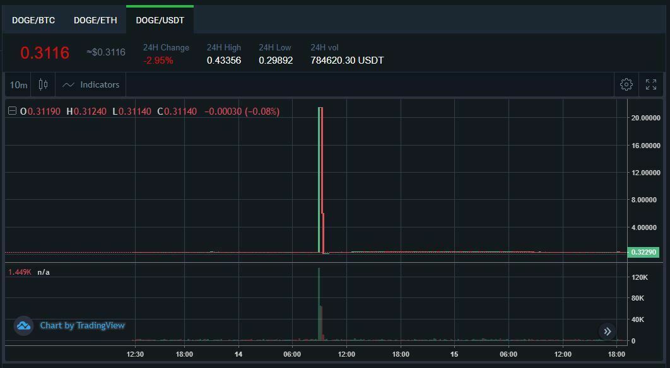Change the candlestick chart style
Image resolution: width=670 pixels, height=368 pixels.
(x=43, y=84)
